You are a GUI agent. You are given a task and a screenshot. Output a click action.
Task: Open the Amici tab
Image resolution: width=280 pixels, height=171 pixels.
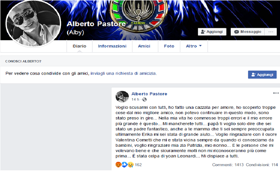[x=144, y=46]
